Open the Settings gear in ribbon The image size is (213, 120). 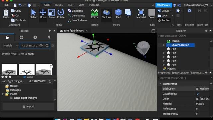189,11
